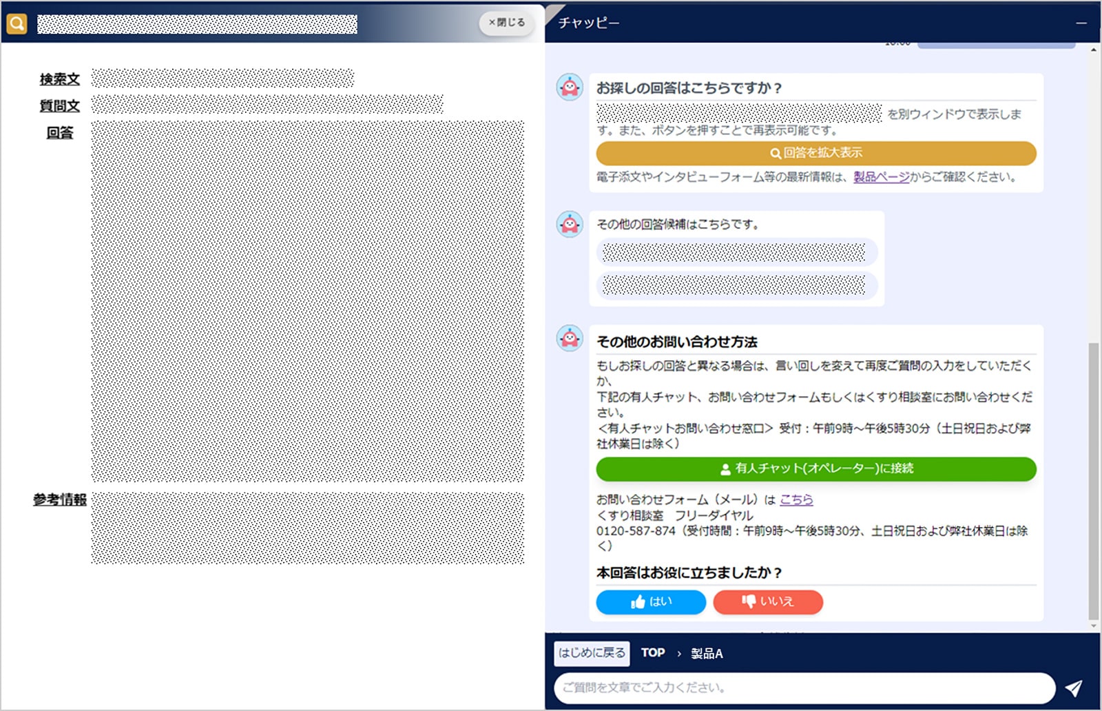Open the こちら contact form link
This screenshot has width=1102, height=711.
tap(796, 499)
